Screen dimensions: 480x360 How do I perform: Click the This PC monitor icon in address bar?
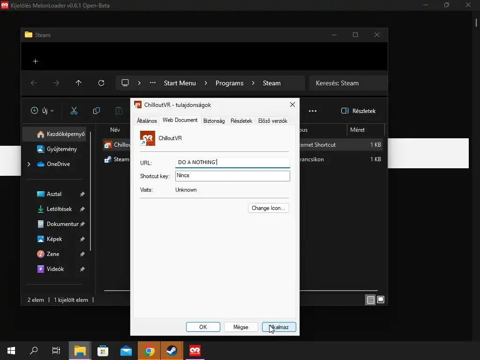pos(125,83)
